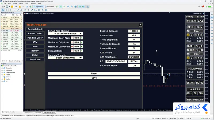
Task: Open the Default Risk Method dropdown
Action: point(65,34)
